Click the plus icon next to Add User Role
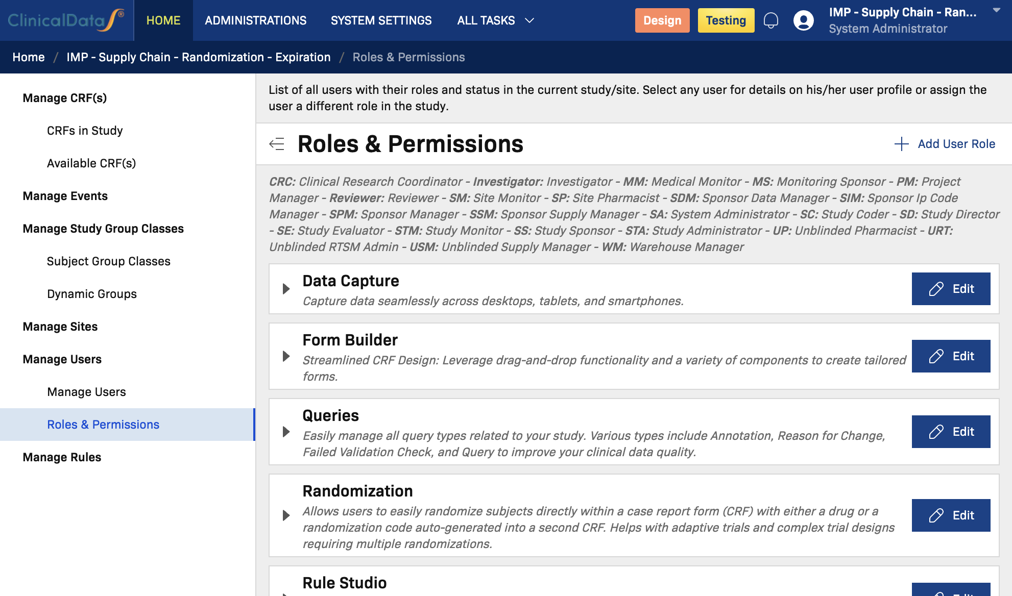1012x596 pixels. click(901, 143)
